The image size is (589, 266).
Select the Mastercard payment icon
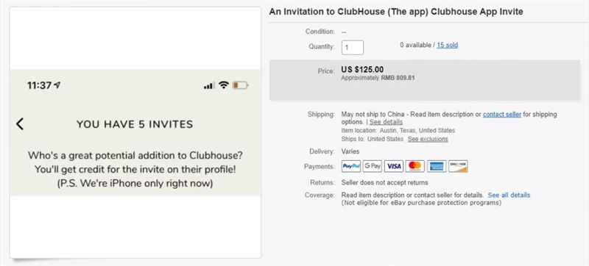click(x=415, y=166)
